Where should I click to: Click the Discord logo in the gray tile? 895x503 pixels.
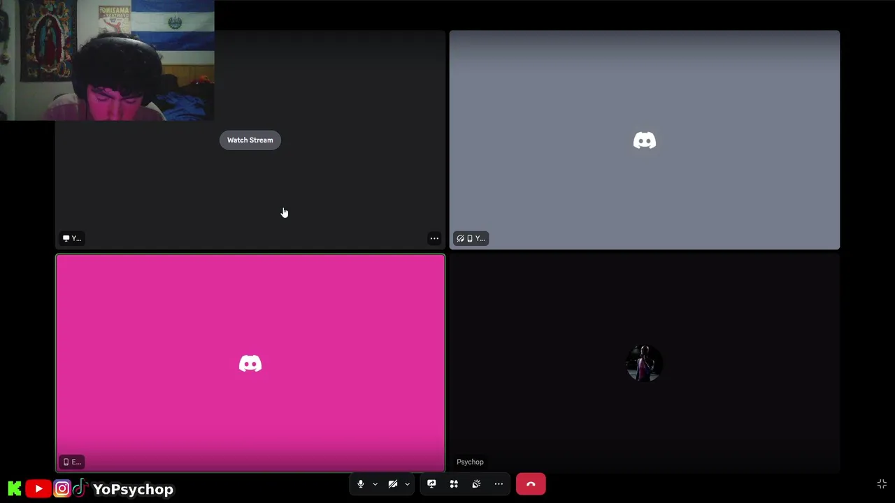click(645, 140)
